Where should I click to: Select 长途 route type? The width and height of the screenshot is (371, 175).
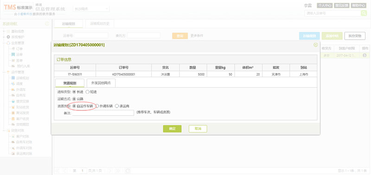pos(74,92)
